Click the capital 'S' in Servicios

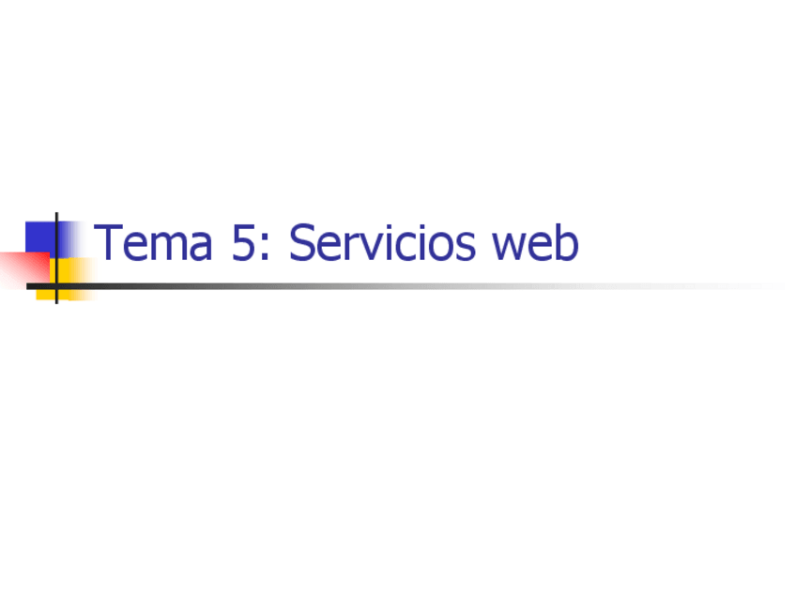click(x=301, y=243)
